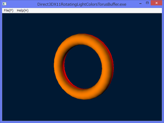
Task: Click the Direct3DX11RotatingLightColorsTorusBuffer.exe title text
Action: [x=82, y=4]
